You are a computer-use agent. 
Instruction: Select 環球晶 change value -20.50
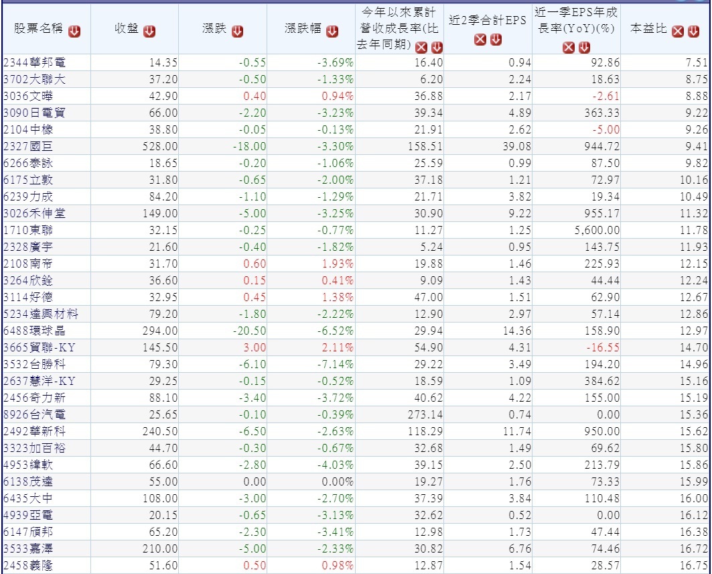tap(249, 331)
